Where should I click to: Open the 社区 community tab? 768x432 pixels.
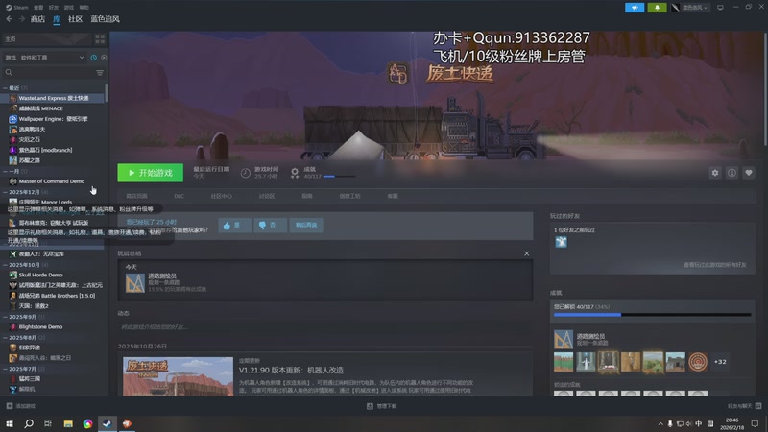75,19
